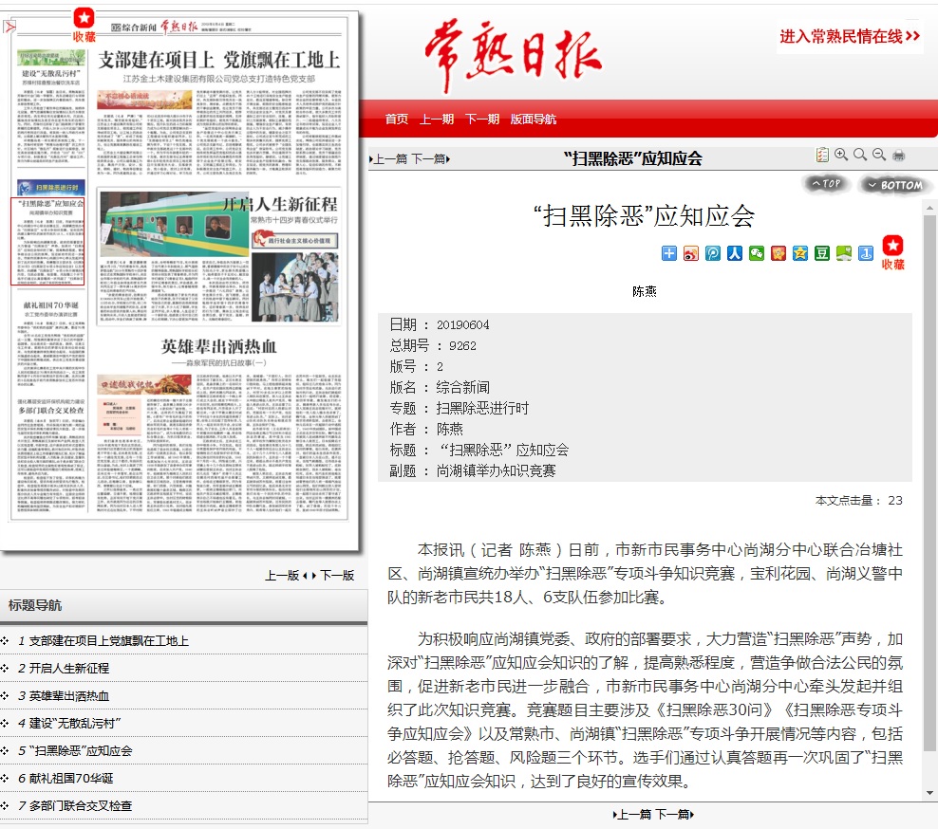The image size is (938, 829).
Task: Click 支部建在项目上 article on page thumbnail
Action: (219, 114)
